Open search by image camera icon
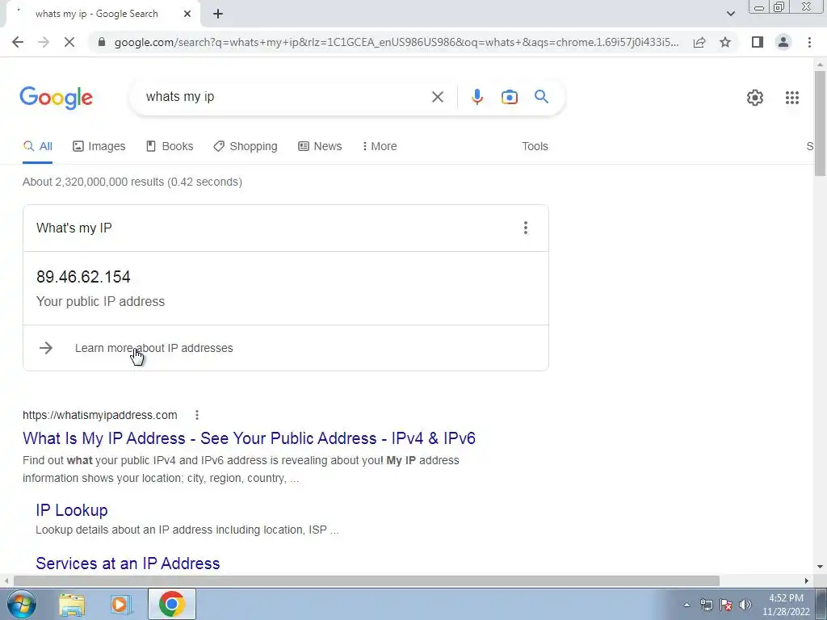This screenshot has width=827, height=620. pos(509,97)
